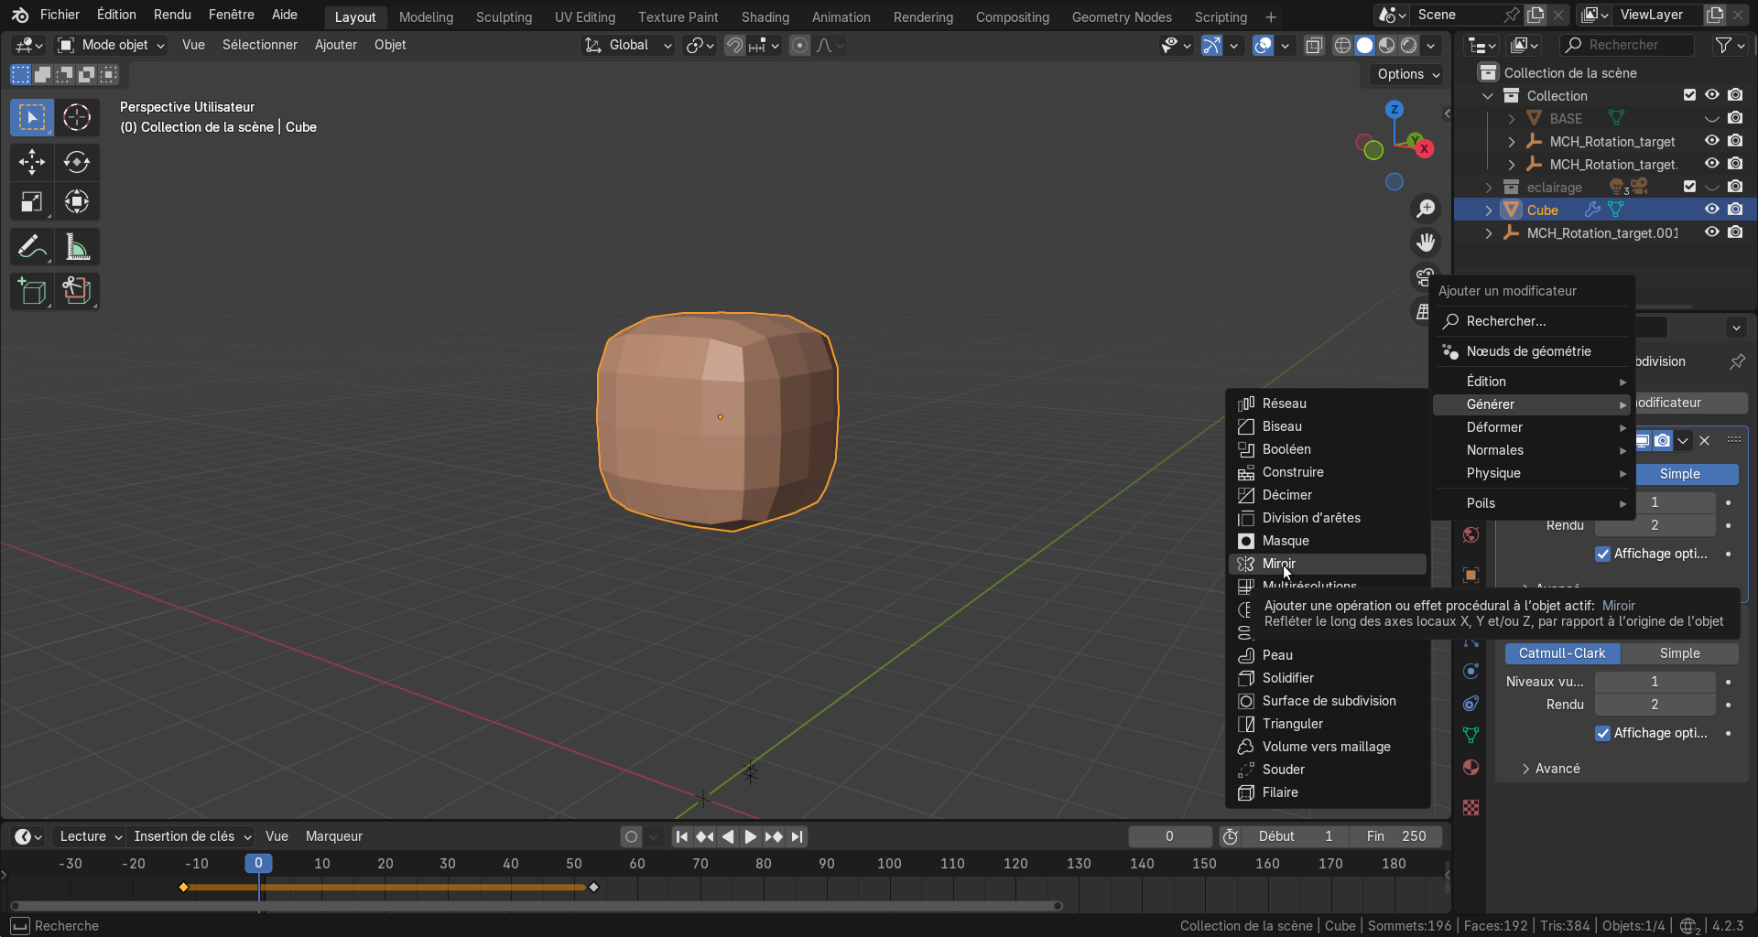Click the Fin frame field

click(1395, 836)
